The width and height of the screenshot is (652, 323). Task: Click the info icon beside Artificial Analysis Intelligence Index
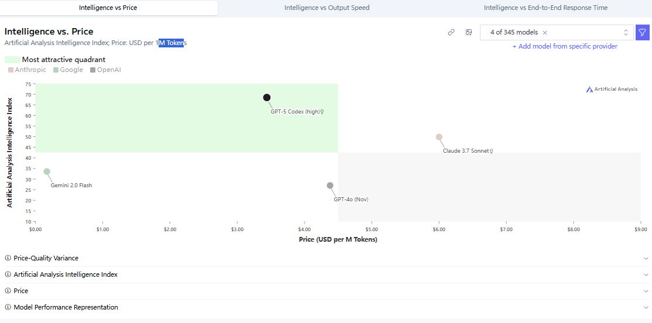coord(8,275)
